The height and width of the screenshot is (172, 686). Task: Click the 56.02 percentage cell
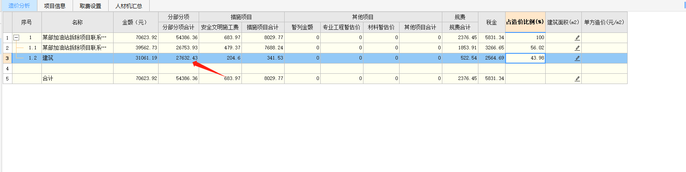click(525, 48)
